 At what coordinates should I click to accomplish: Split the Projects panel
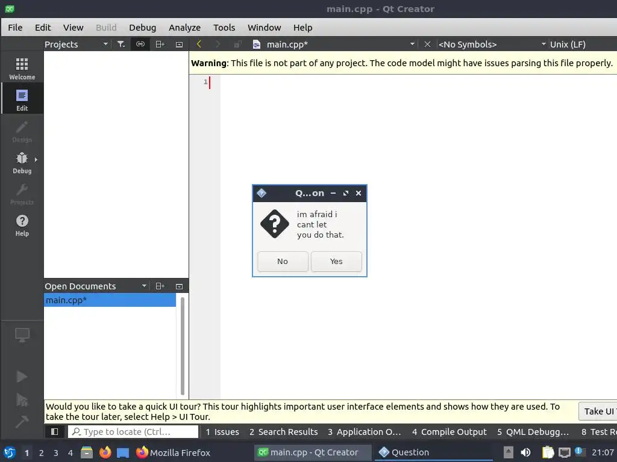point(160,45)
